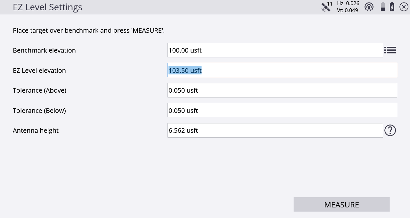Image resolution: width=410 pixels, height=218 pixels.
Task: Click the Benchmark elevation label
Action: (44, 50)
